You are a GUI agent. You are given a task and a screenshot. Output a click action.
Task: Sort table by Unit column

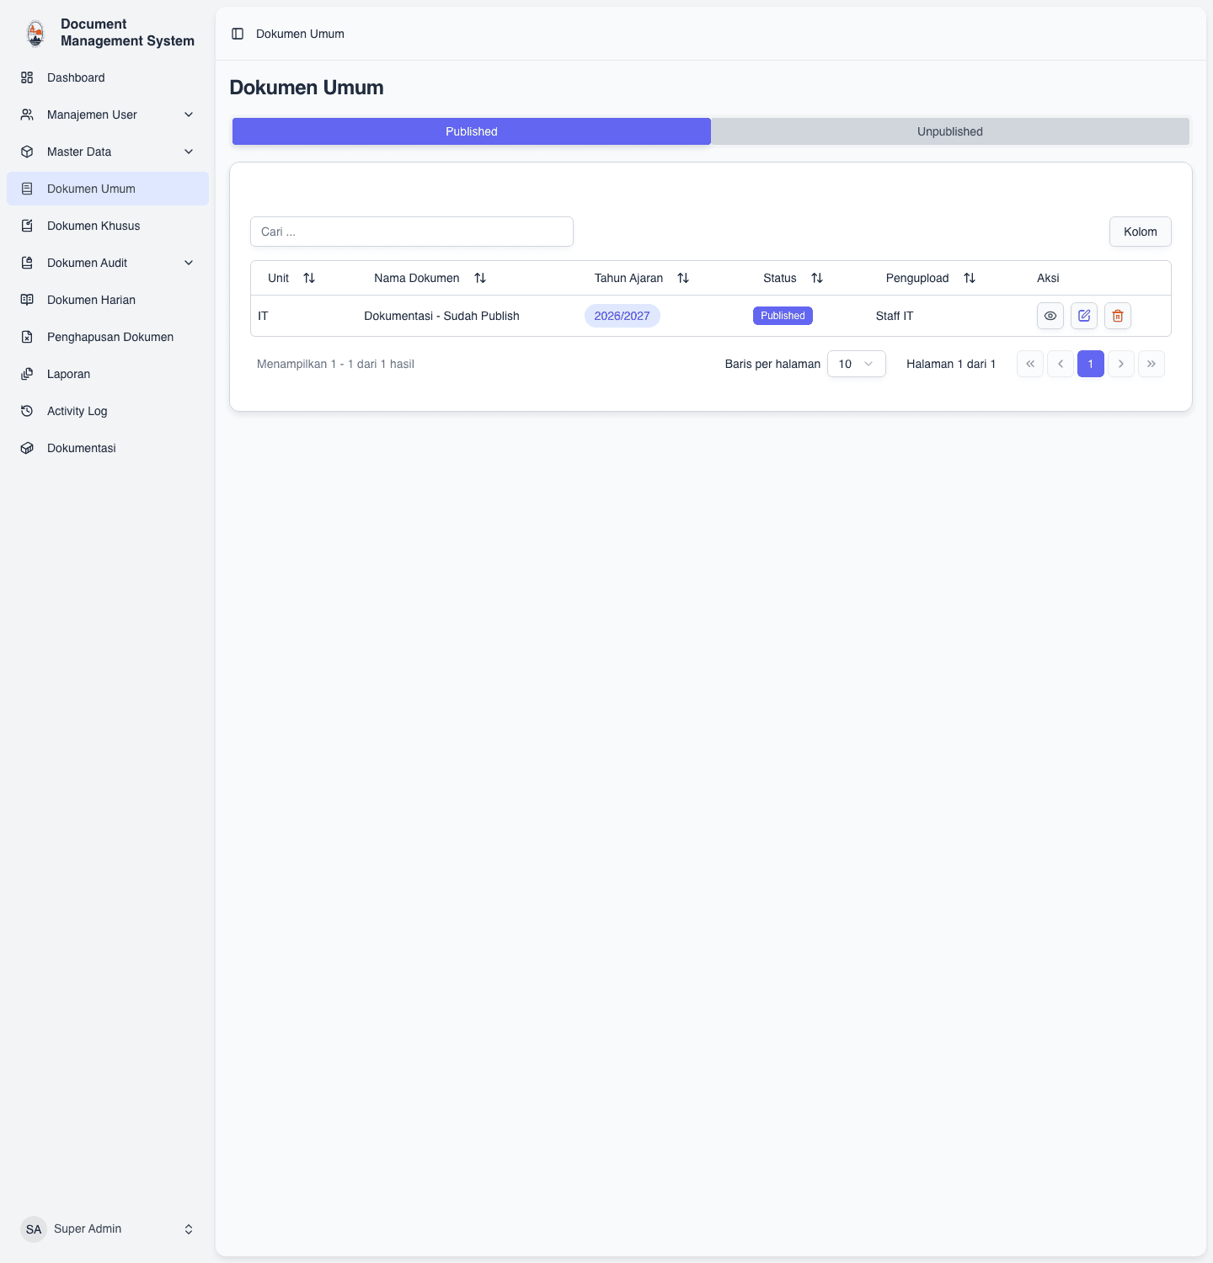[x=291, y=278]
